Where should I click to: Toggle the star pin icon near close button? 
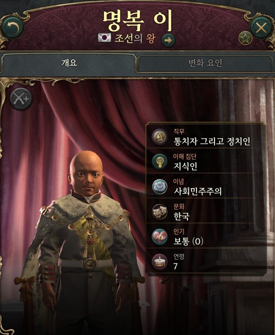[245, 38]
